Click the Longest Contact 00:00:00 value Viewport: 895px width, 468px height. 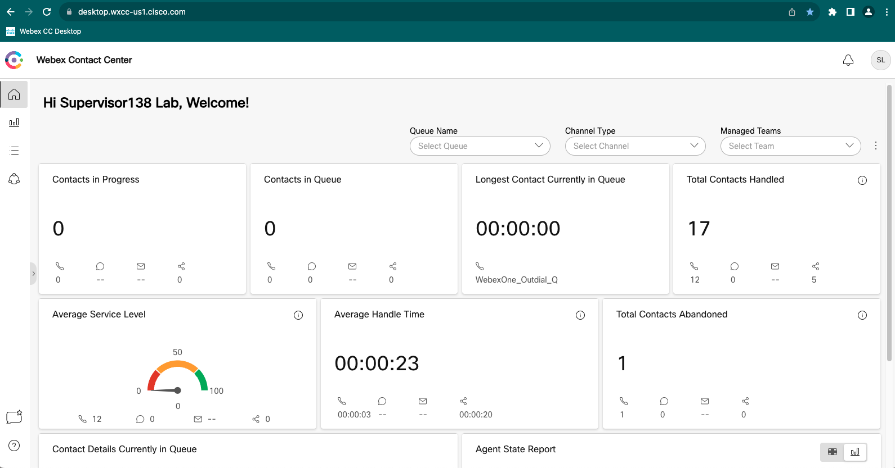(518, 229)
